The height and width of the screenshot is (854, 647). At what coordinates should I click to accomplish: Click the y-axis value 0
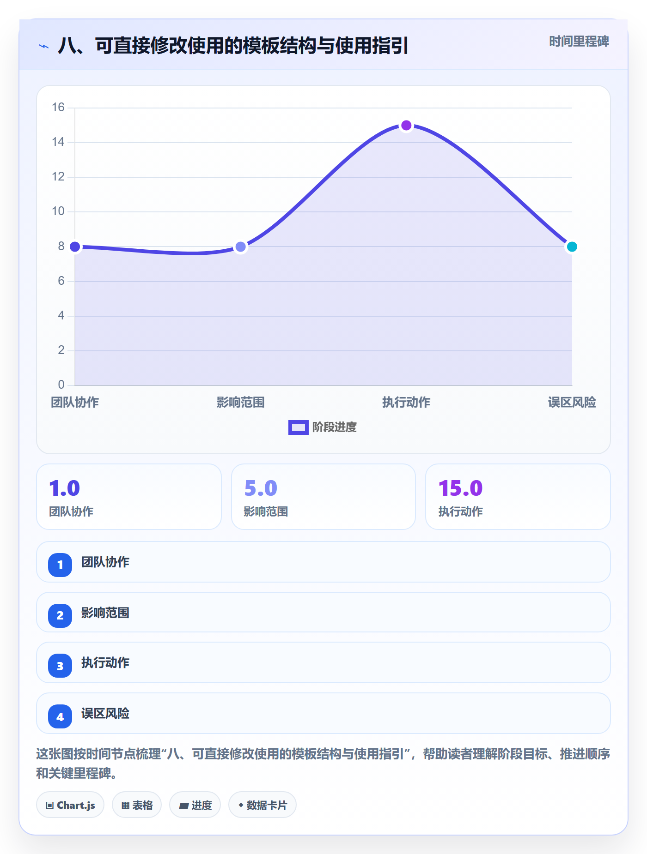point(61,384)
